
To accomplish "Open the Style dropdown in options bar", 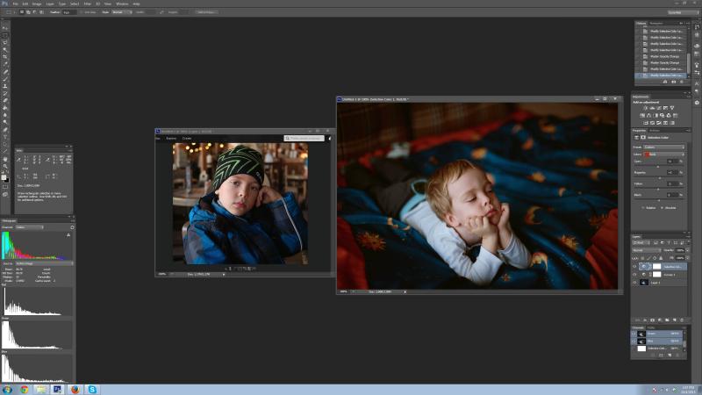I will pyautogui.click(x=122, y=12).
